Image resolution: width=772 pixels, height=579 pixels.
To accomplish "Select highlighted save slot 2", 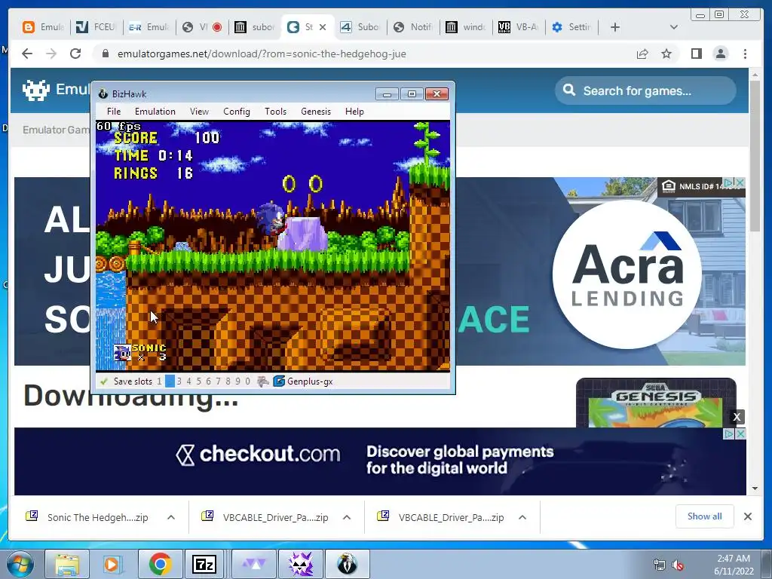I will (x=170, y=381).
